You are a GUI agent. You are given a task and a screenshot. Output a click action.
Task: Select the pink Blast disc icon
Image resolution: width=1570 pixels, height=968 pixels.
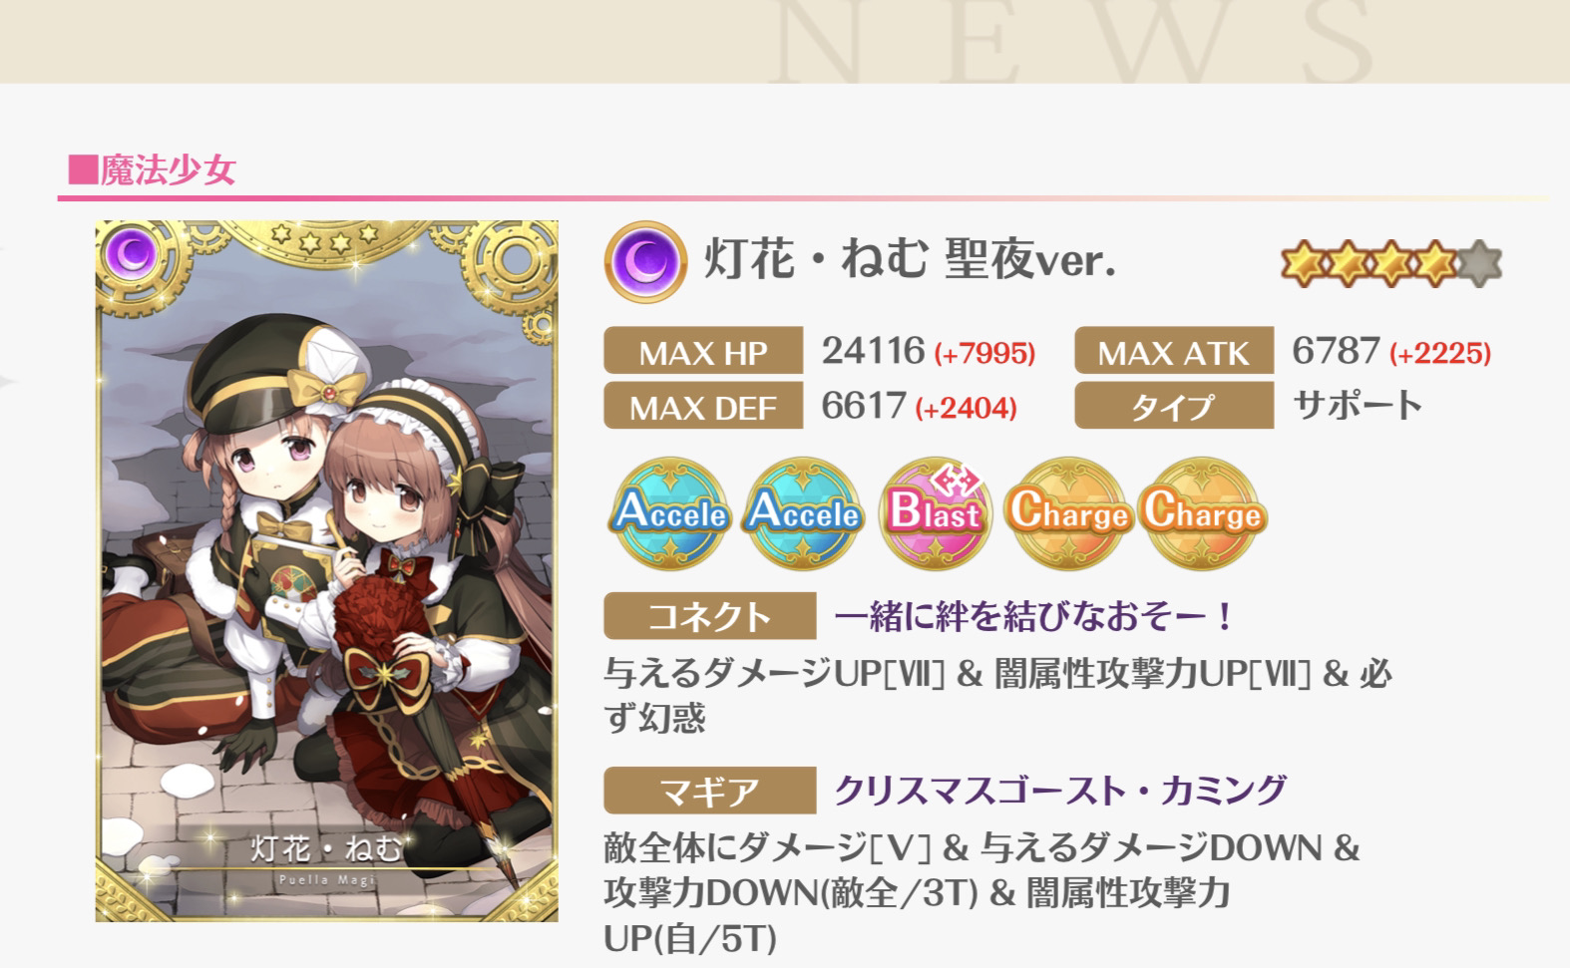pos(936,513)
